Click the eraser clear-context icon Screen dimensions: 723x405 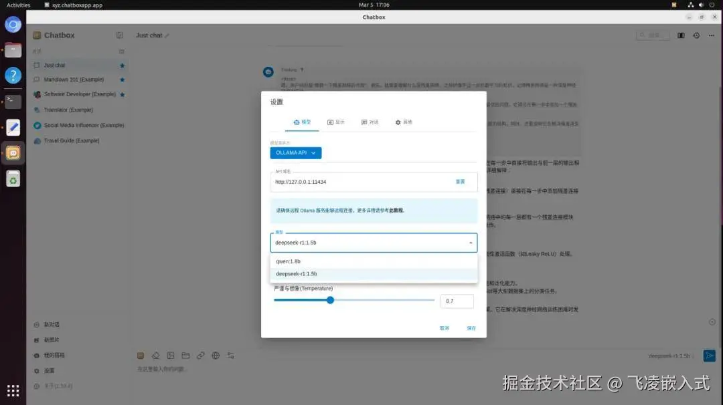pos(155,356)
